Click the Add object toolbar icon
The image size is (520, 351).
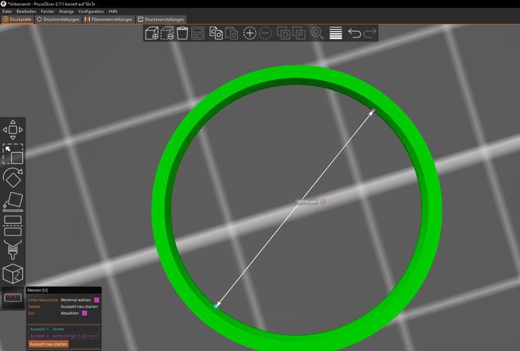pyautogui.click(x=152, y=33)
